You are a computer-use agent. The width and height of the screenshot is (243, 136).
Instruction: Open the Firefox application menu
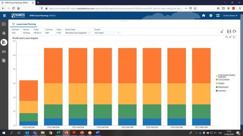(x=240, y=8)
